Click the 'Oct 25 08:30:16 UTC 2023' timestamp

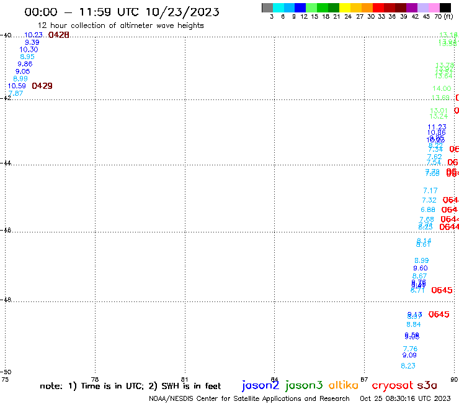(x=405, y=398)
